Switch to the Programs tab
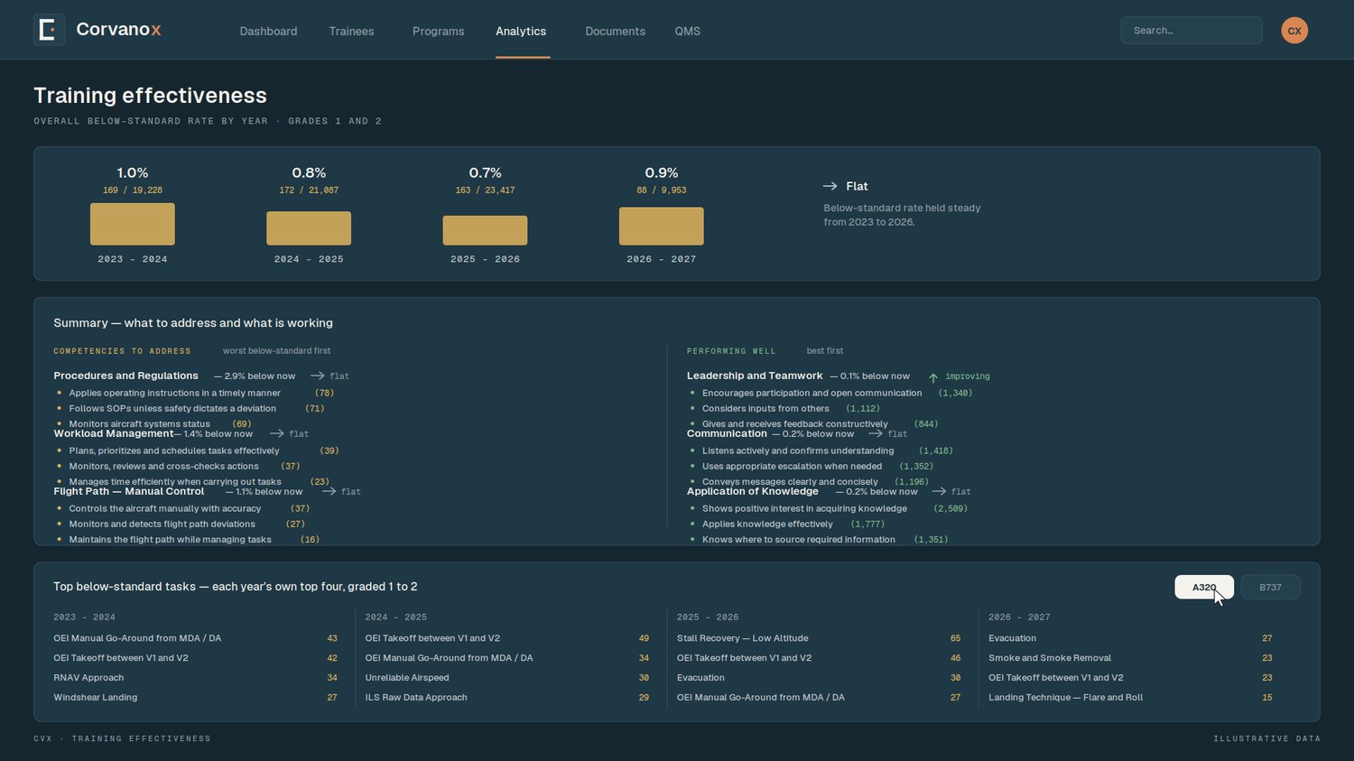 pyautogui.click(x=438, y=31)
